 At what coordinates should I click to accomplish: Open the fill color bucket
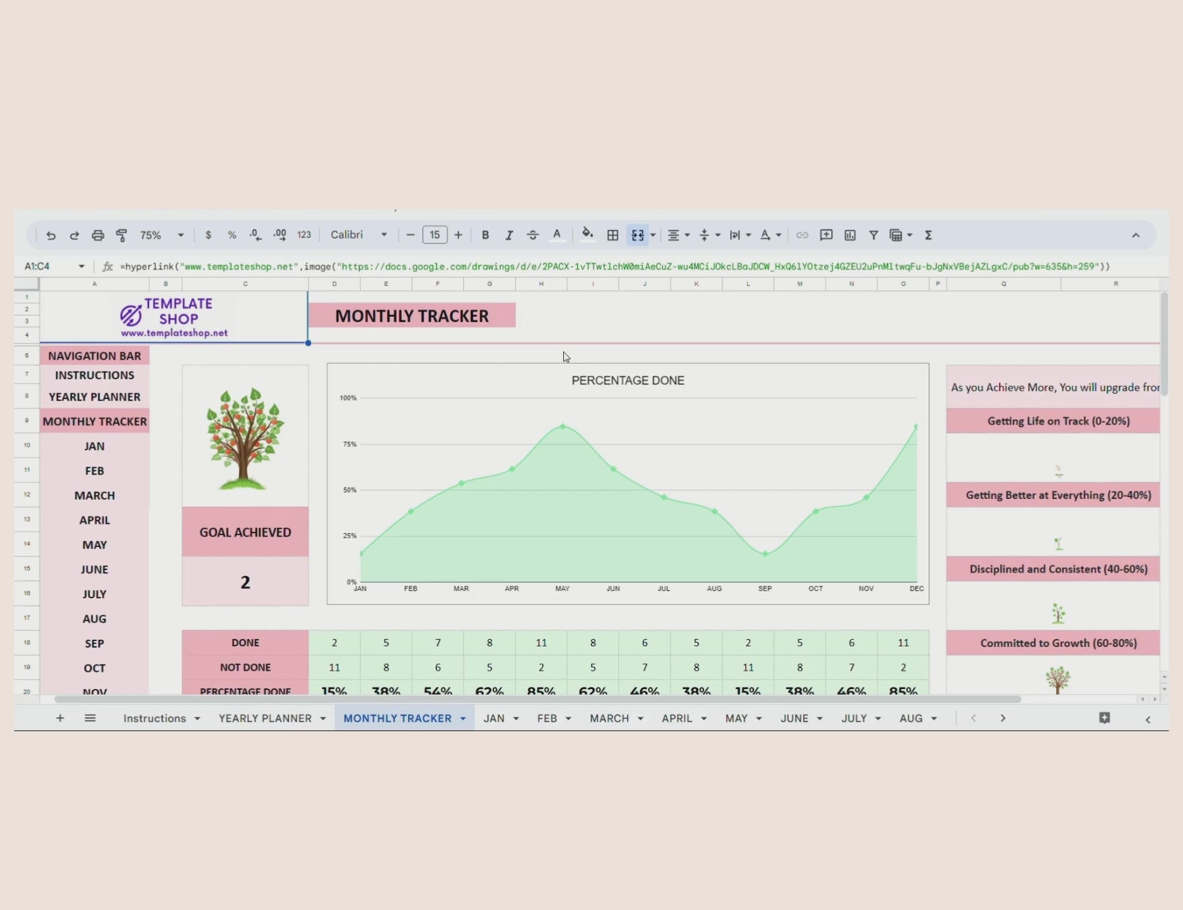point(588,235)
